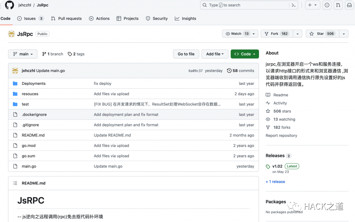Click the test folder icon
This screenshot has width=355, height=222.
(x=15, y=104)
